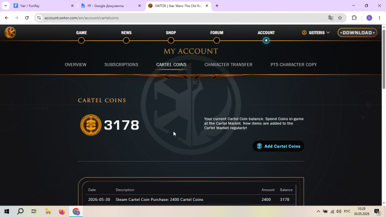Open the FORUM navigation menu
The width and height of the screenshot is (386, 217).
point(217,33)
